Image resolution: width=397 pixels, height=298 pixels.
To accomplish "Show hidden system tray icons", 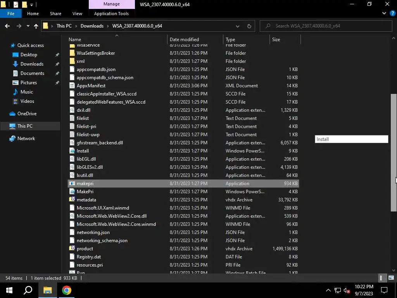I will coord(328,290).
